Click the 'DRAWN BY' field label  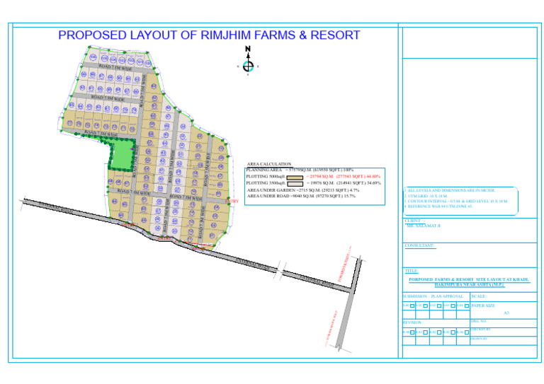coord(480,339)
